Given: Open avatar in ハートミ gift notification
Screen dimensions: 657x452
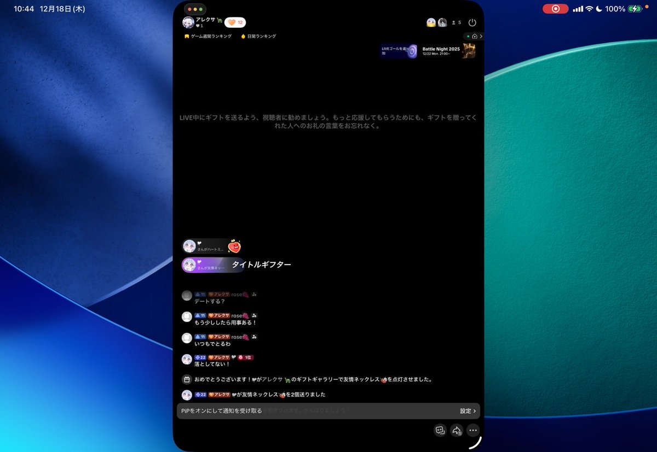Looking at the screenshot, I should tap(189, 246).
